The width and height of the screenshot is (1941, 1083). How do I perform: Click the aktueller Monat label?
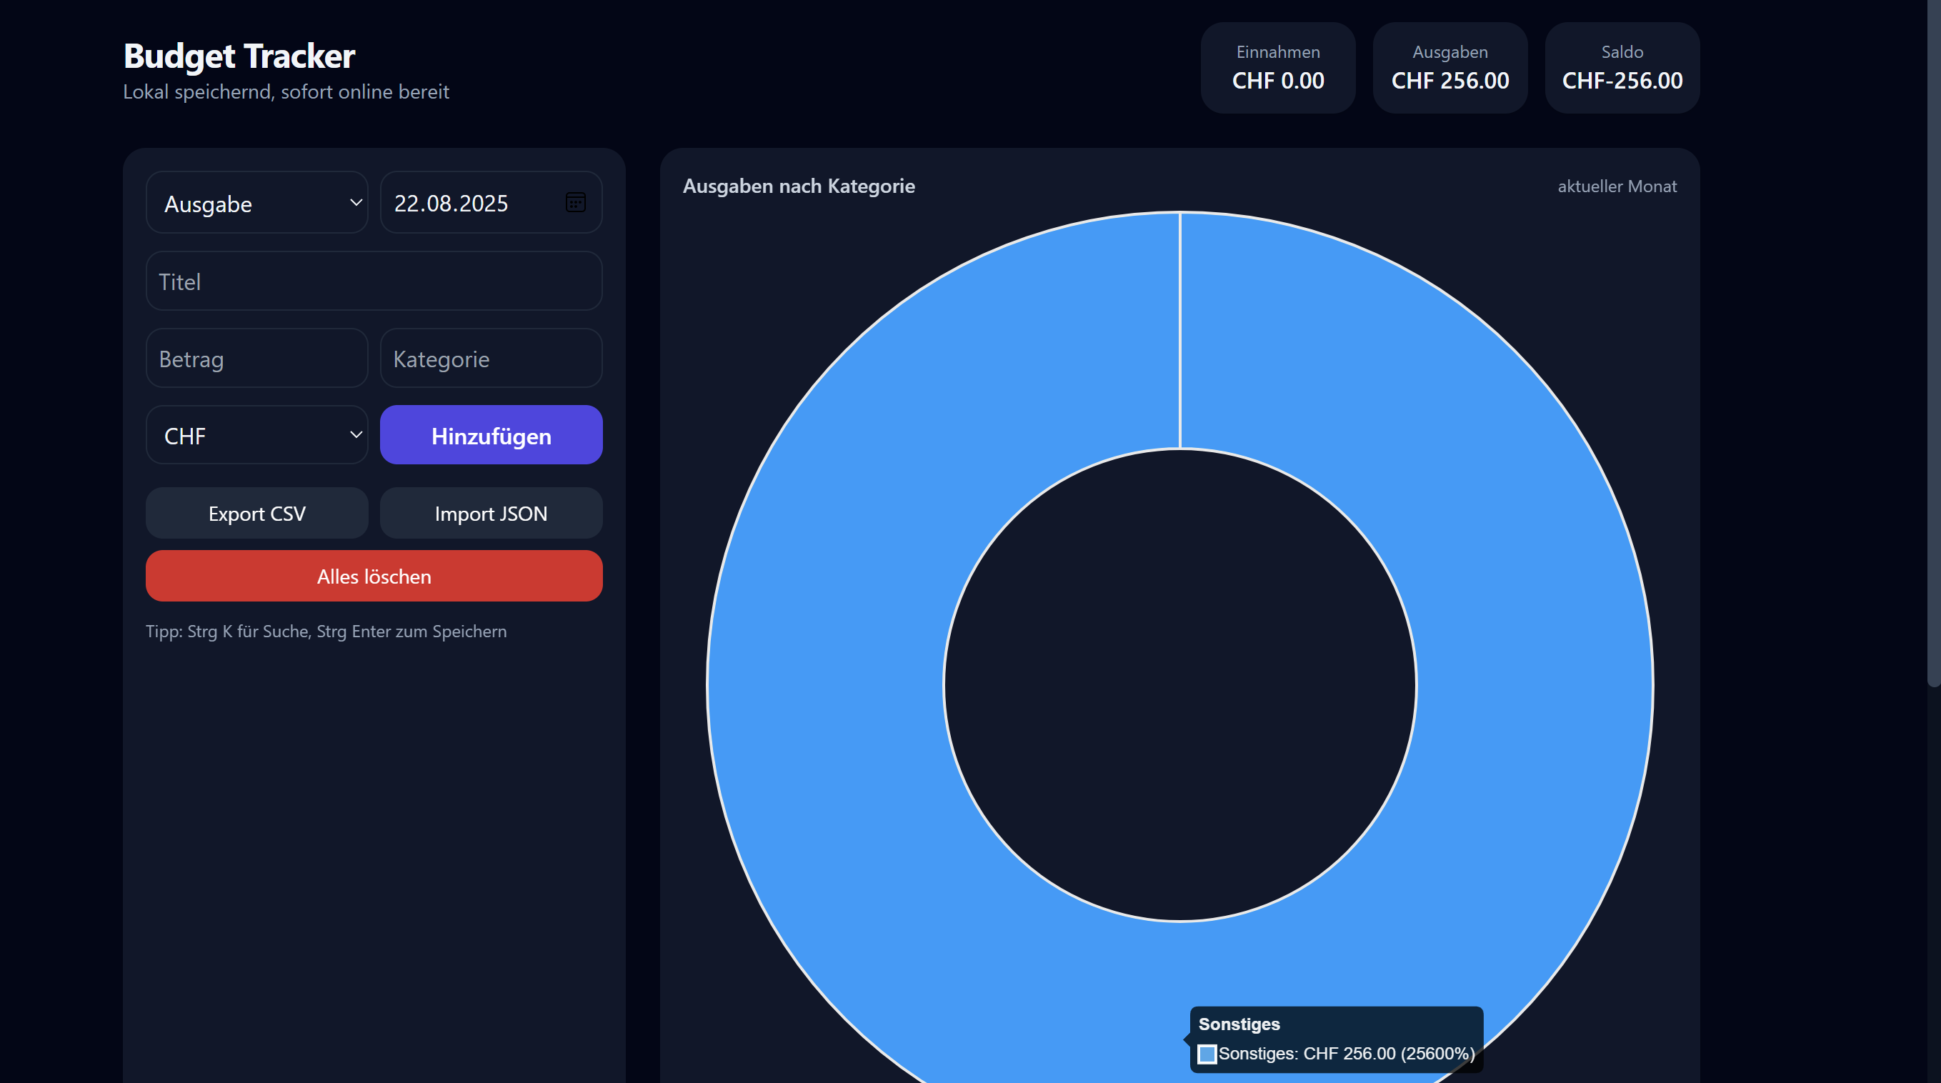click(x=1616, y=186)
